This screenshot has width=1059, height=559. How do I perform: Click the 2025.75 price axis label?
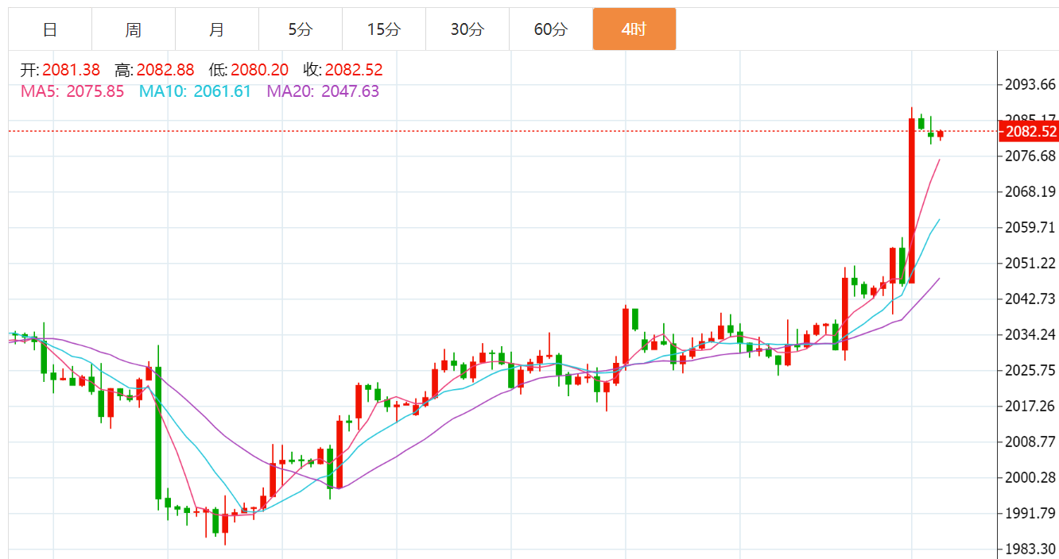pyautogui.click(x=1030, y=370)
